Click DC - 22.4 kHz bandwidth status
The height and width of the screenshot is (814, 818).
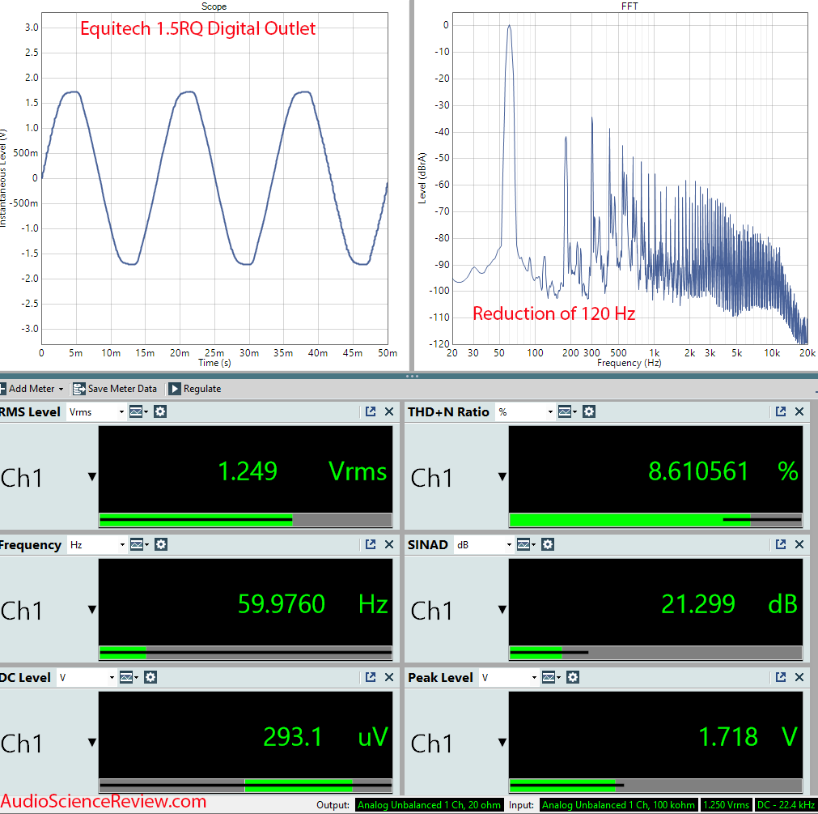(786, 805)
